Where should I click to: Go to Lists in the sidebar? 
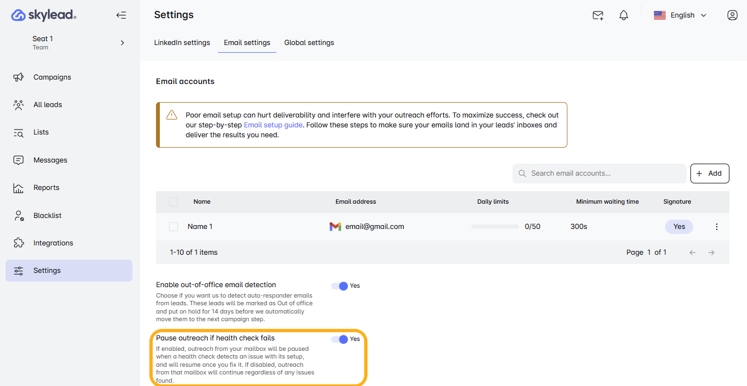[69, 132]
